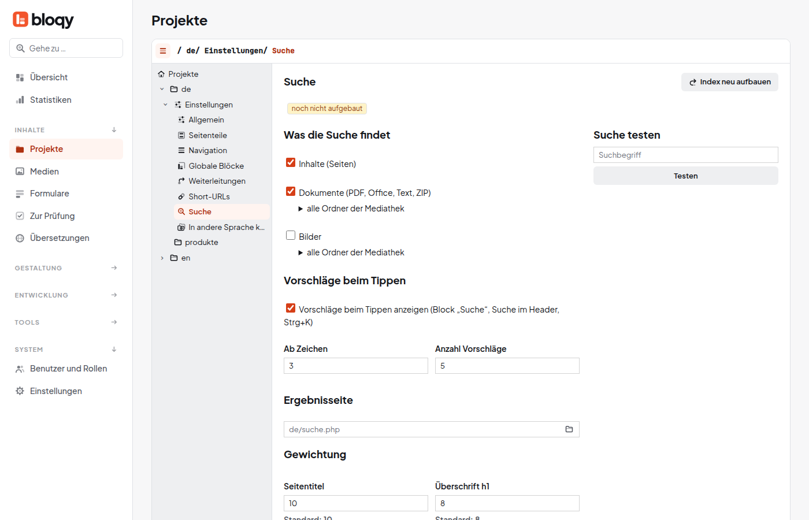
Task: Click the bloqy logo icon
Action: (20, 20)
